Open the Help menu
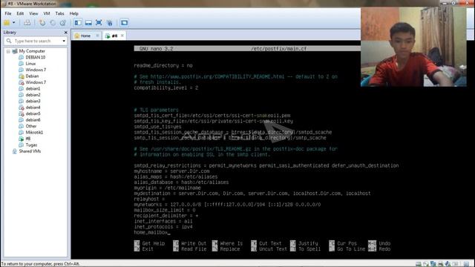This screenshot has height=267, width=475. [x=74, y=13]
